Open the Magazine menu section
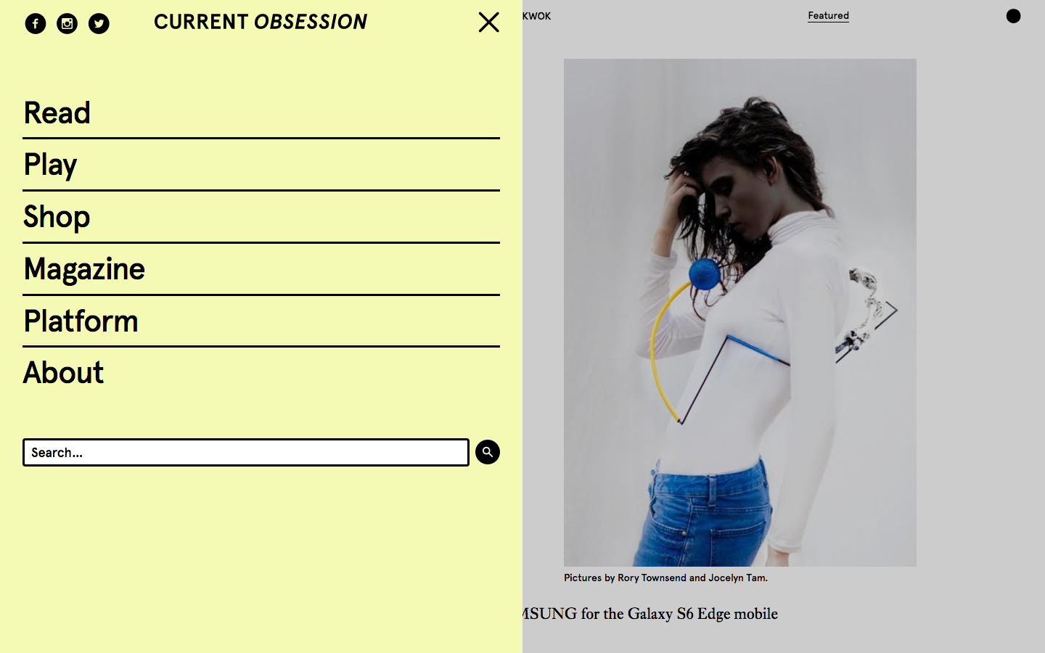 click(84, 269)
